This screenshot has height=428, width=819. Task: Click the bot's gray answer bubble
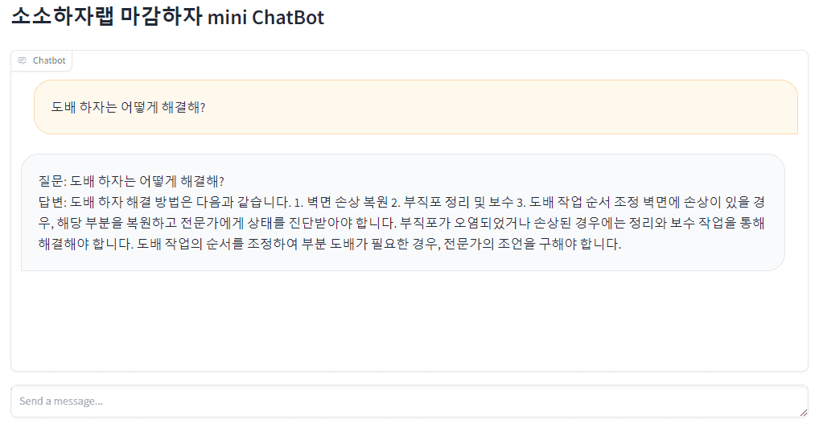[x=403, y=212]
